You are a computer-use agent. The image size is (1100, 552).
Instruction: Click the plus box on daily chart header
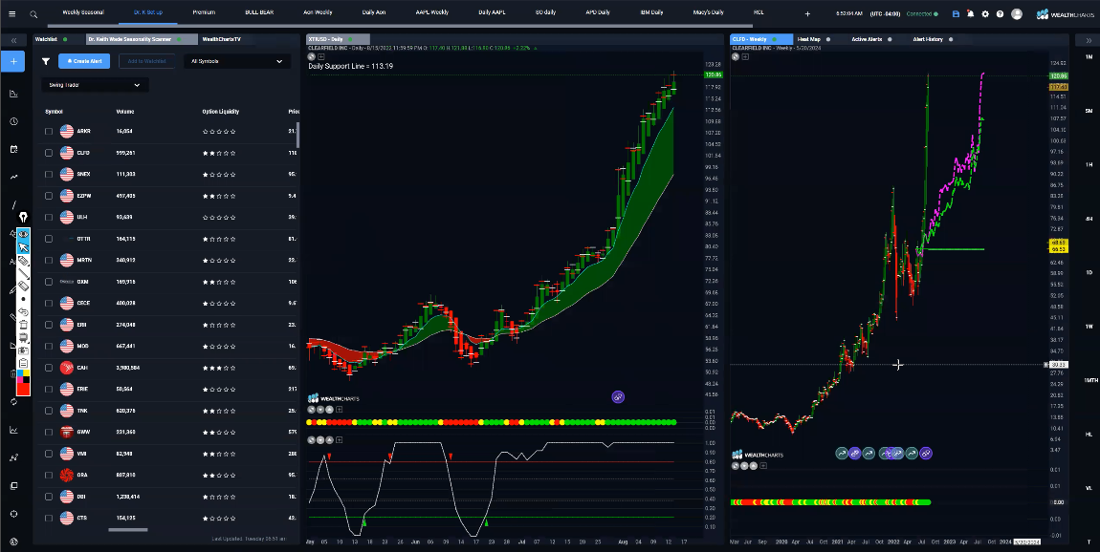321,56
